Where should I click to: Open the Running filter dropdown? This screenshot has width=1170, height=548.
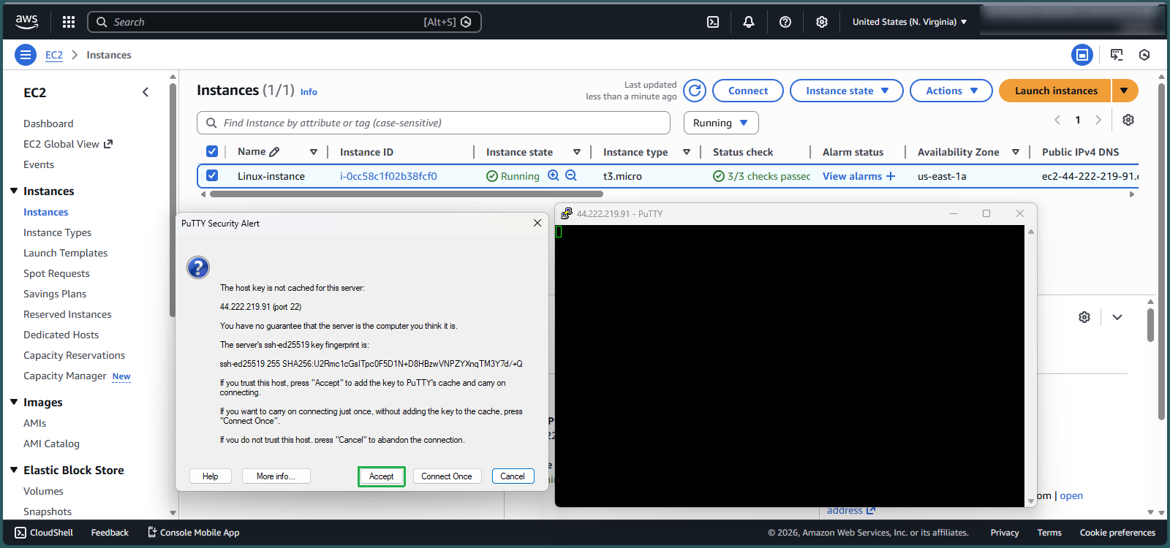point(721,123)
